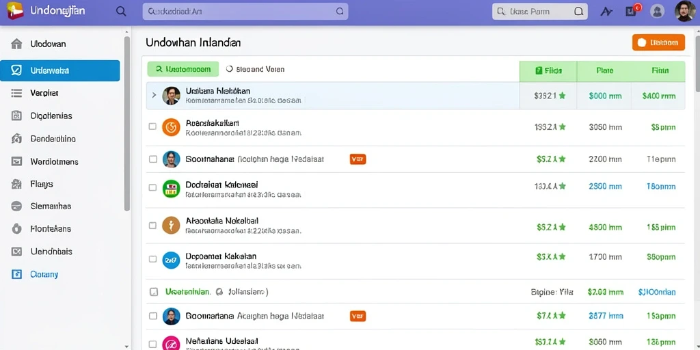Click the green Uuotomocem filter button
This screenshot has height=350, width=700.
183,69
